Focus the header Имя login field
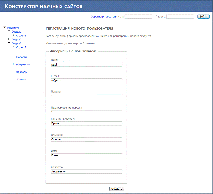The width and height of the screenshot is (213, 194). pos(138,17)
